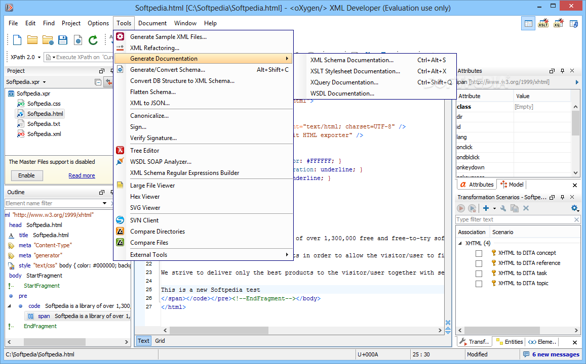Open the New scenario dropdown arrow
This screenshot has height=364, width=586.
coord(494,208)
